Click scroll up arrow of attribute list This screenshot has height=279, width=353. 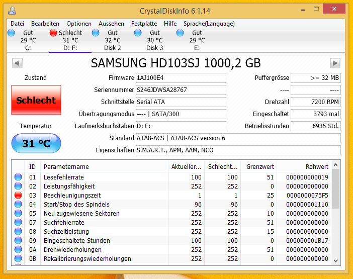coord(336,165)
